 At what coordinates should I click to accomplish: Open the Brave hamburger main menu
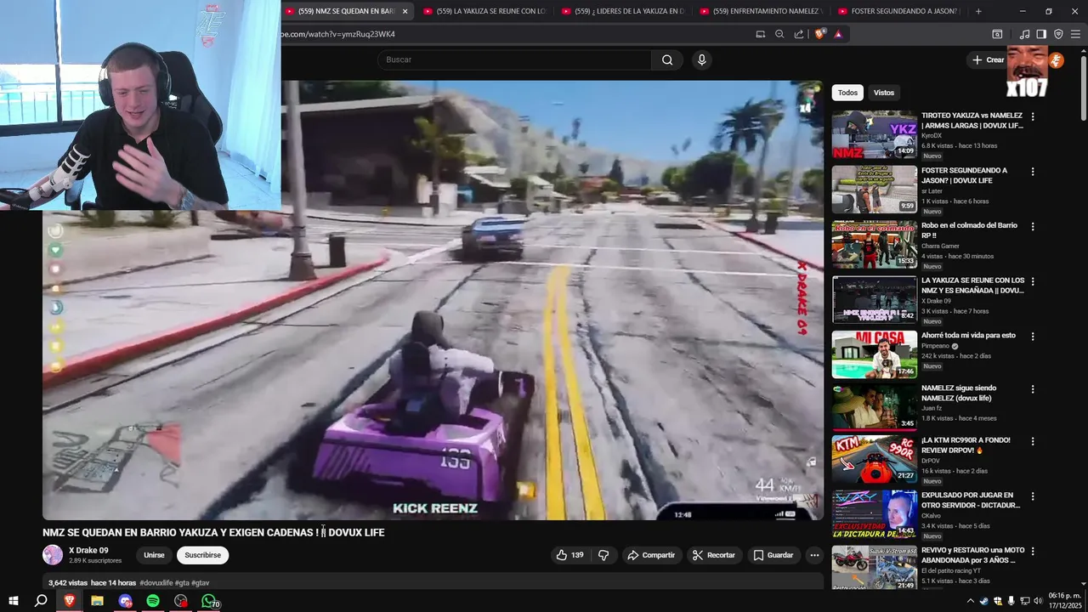[1075, 34]
